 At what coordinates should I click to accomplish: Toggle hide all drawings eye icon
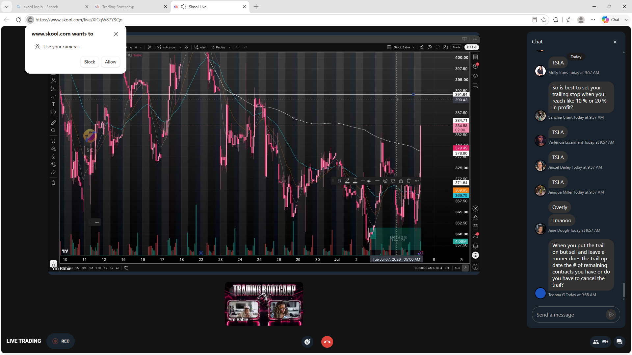(53, 164)
